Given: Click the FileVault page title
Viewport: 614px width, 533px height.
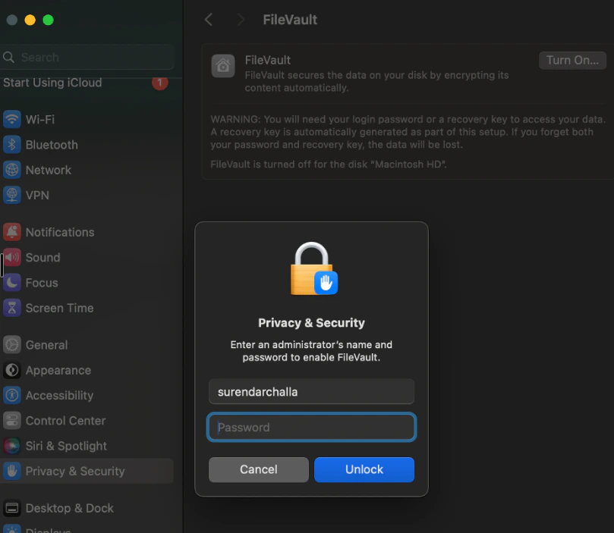Looking at the screenshot, I should coord(290,20).
